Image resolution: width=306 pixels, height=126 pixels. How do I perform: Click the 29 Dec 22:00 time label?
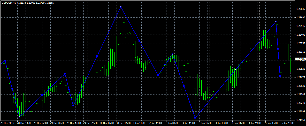90,123
